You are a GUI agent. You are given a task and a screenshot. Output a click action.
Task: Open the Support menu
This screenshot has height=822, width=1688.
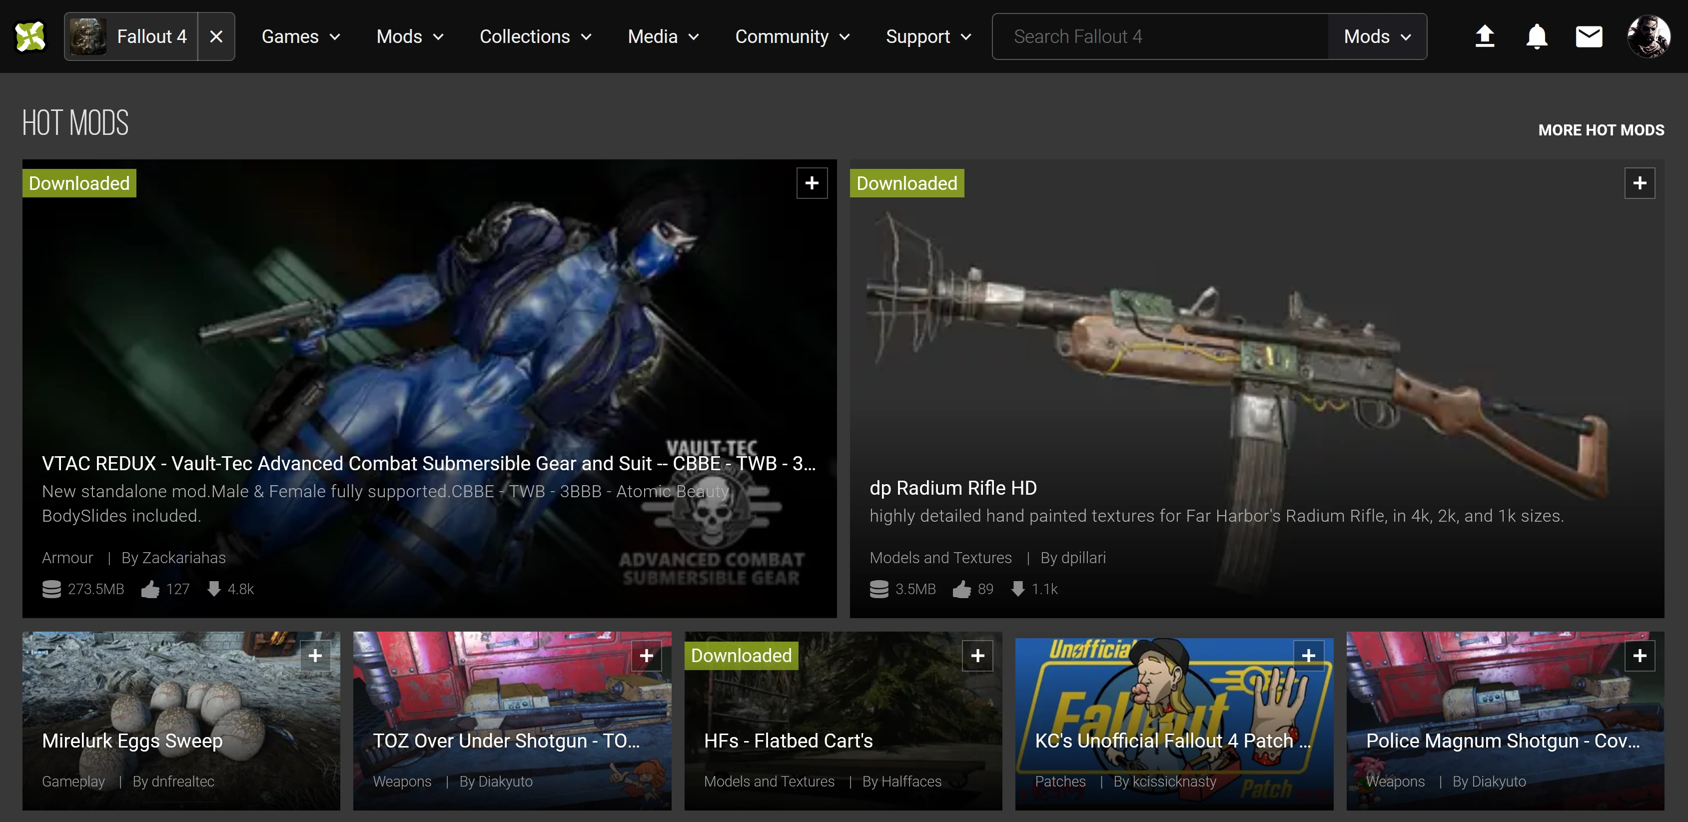click(928, 36)
